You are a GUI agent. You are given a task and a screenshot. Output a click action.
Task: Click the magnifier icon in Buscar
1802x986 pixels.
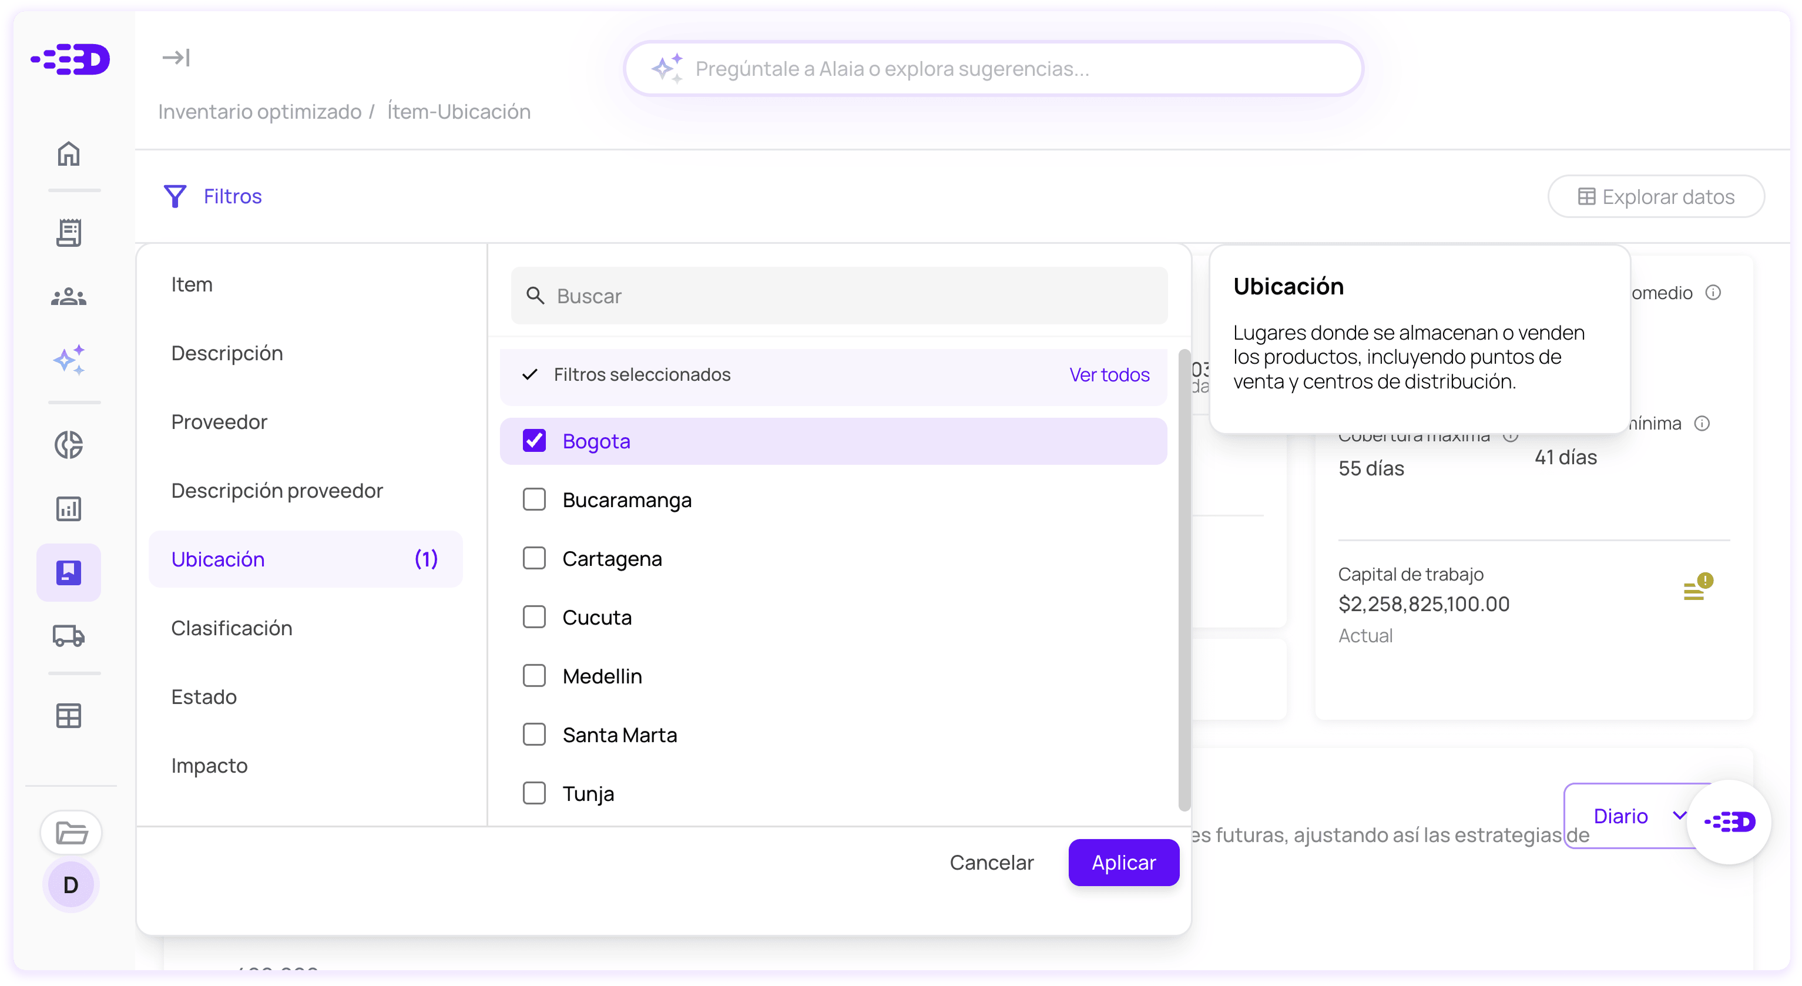coord(535,296)
